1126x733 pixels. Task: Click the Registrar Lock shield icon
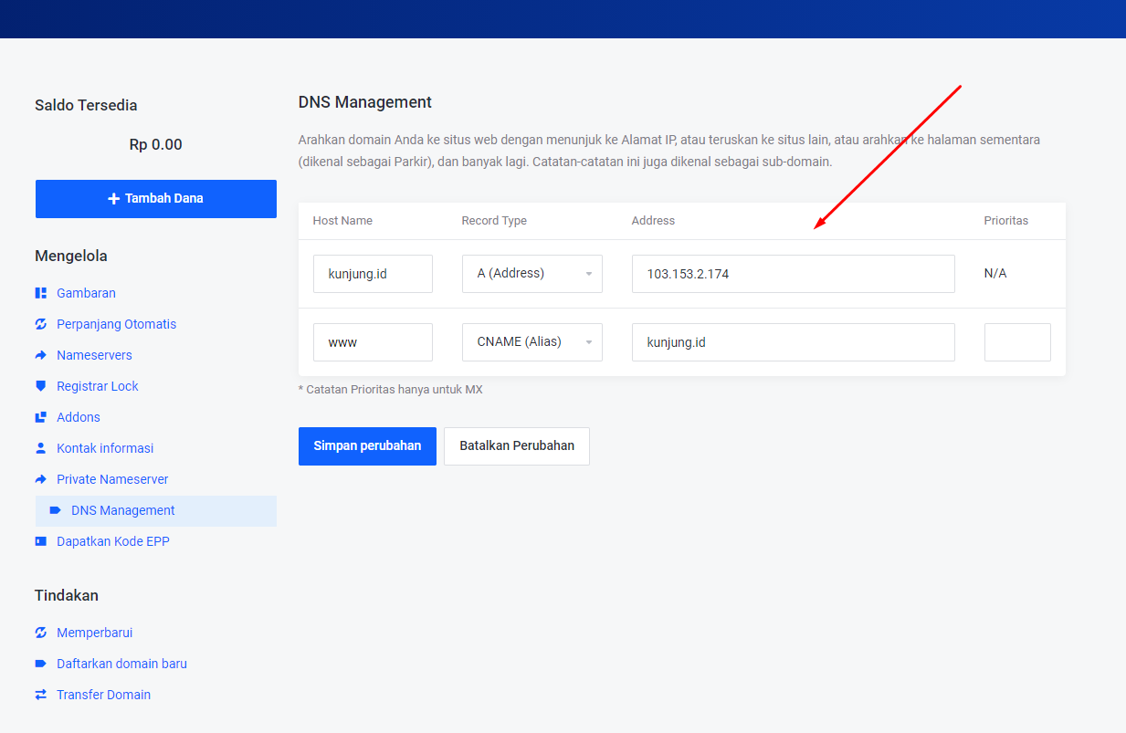point(40,386)
